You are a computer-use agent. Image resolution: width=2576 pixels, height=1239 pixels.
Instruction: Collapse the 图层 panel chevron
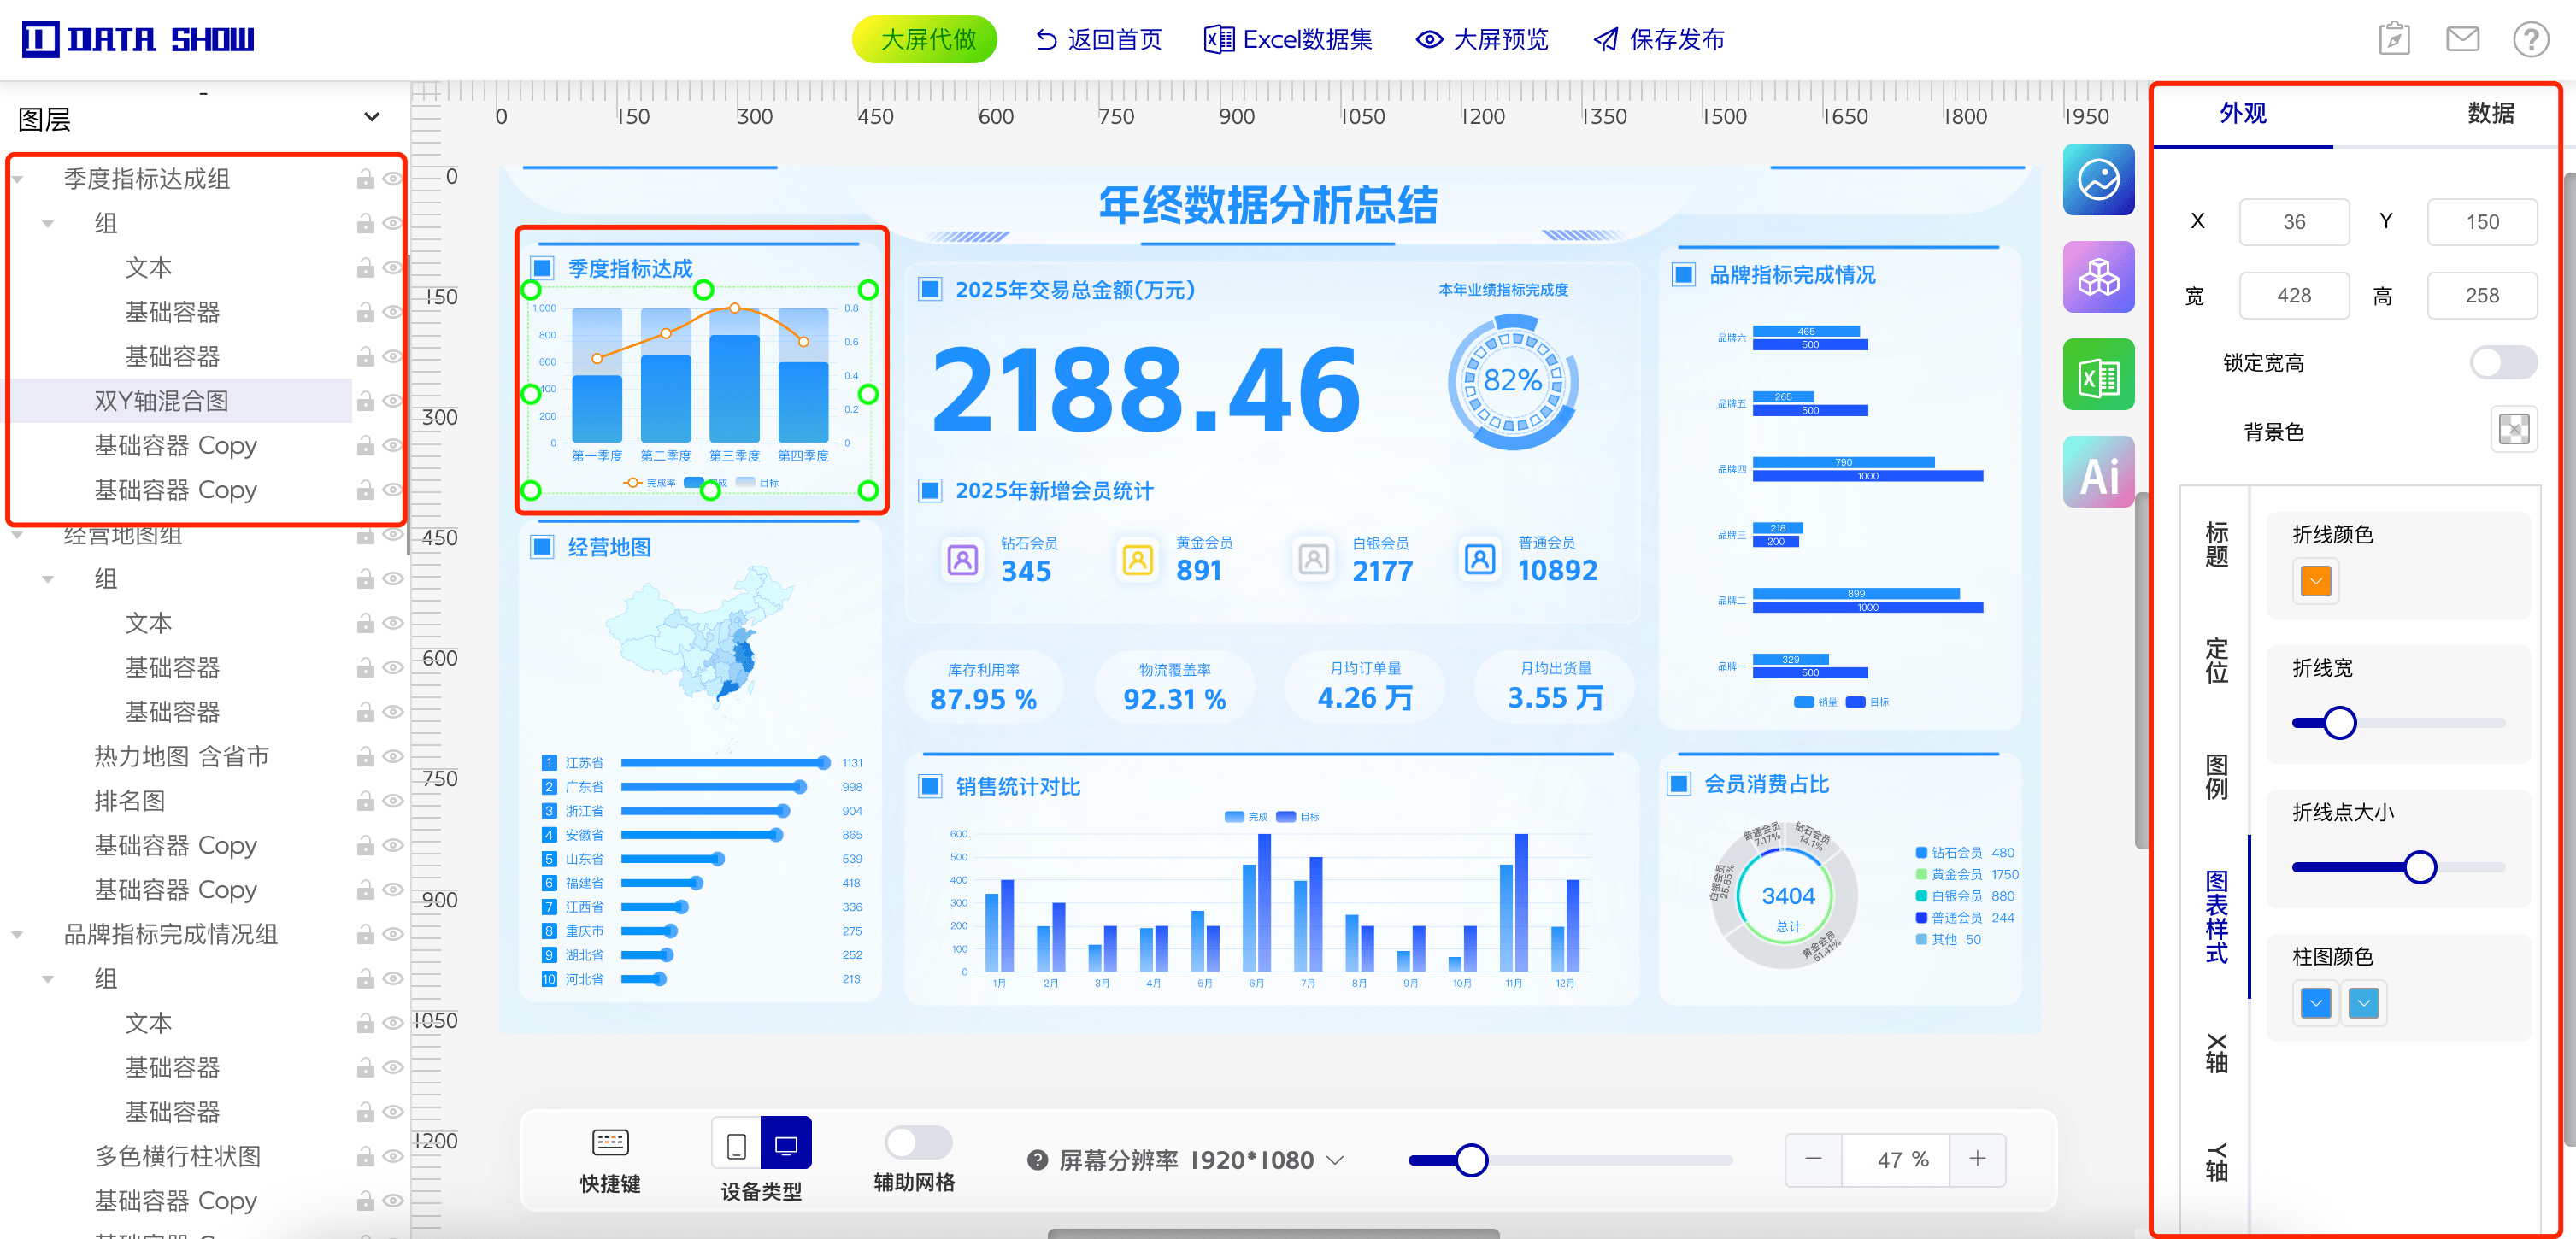click(x=371, y=118)
